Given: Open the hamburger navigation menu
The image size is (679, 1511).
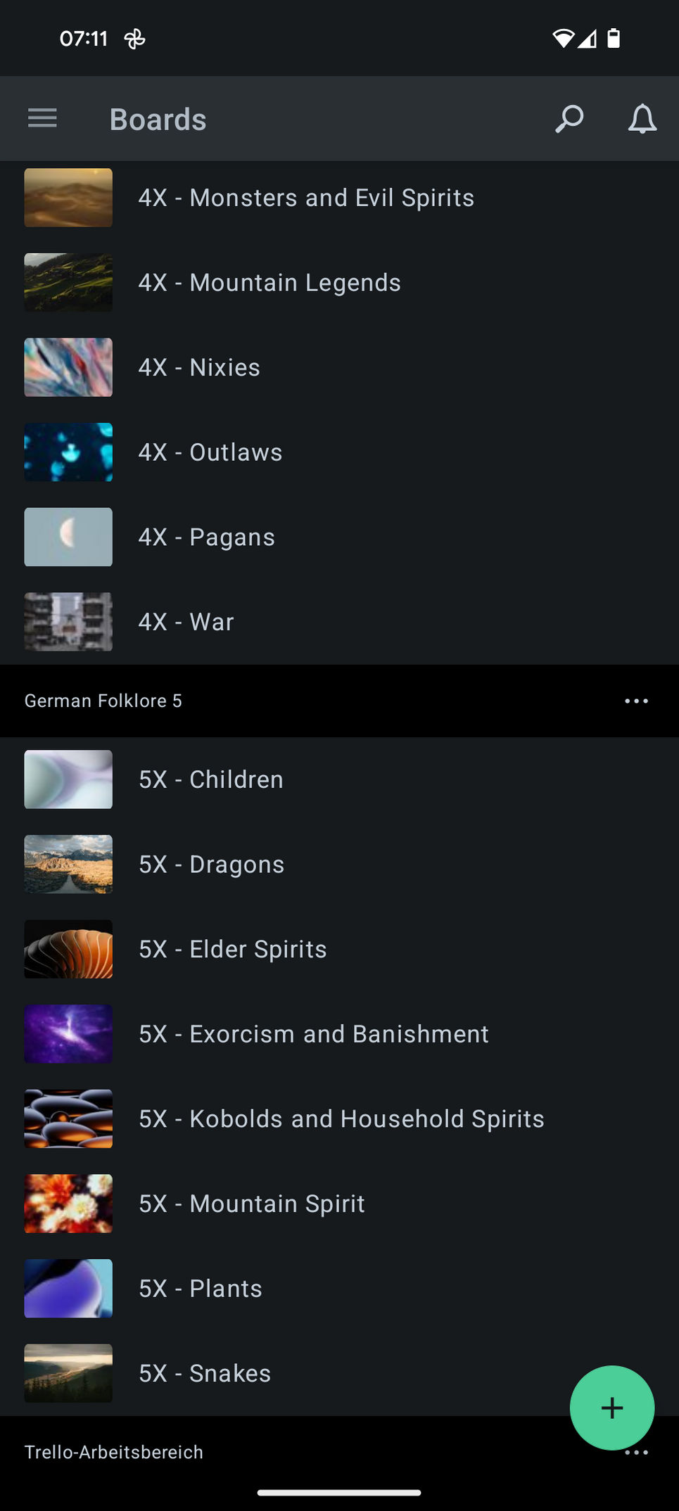Looking at the screenshot, I should tap(42, 118).
